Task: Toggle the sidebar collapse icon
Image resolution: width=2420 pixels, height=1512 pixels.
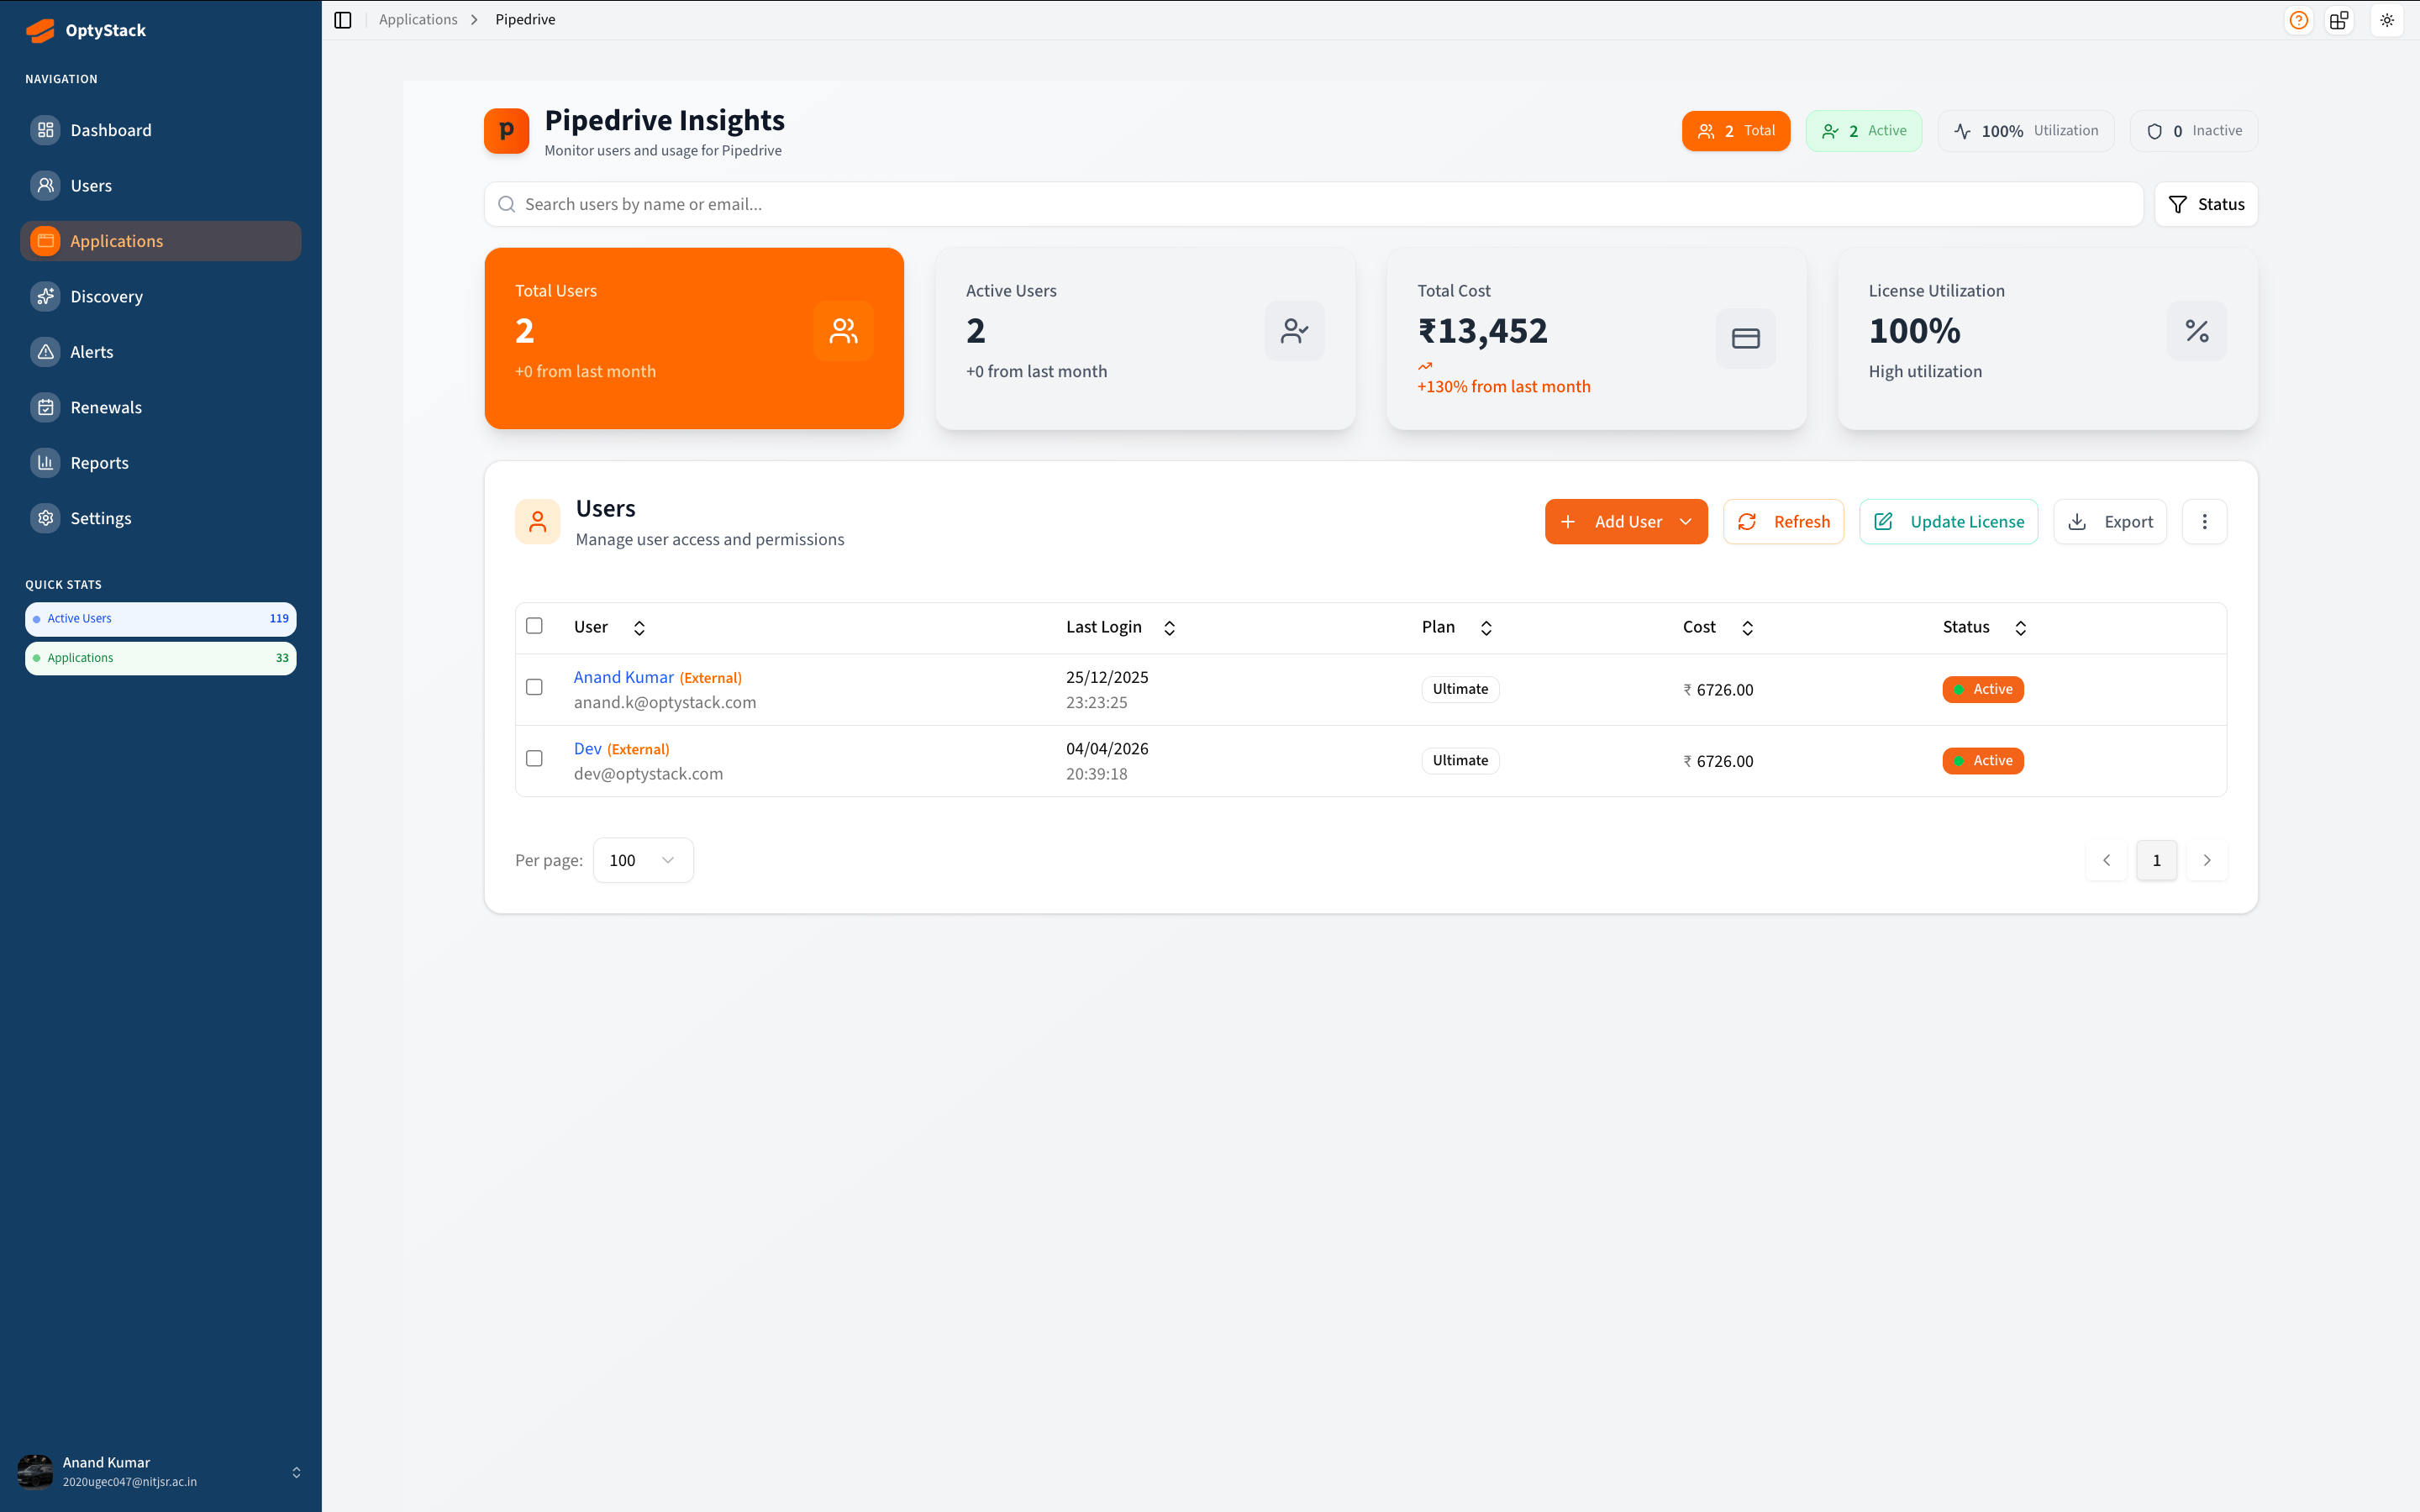Action: [343, 20]
